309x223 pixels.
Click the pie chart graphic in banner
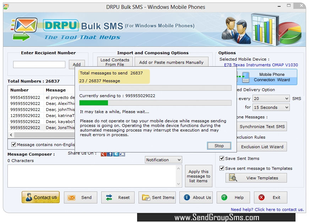pyautogui.click(x=290, y=33)
